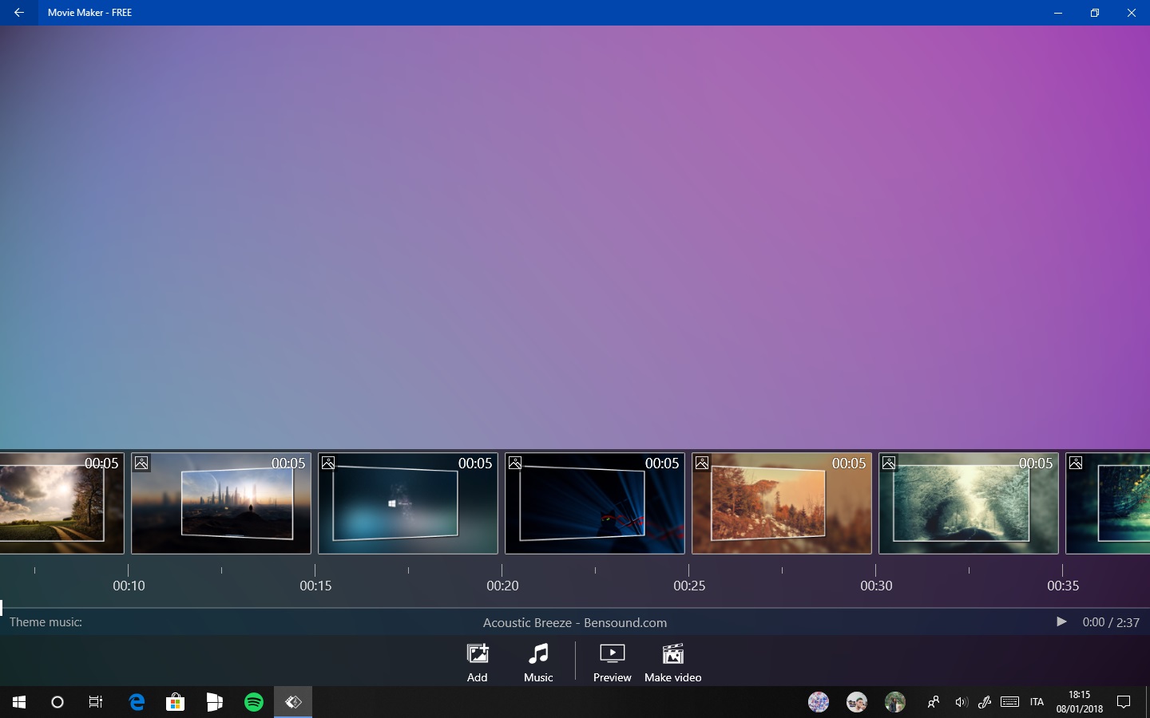Open the Windows Ink Workspace pen icon
This screenshot has width=1150, height=718.
point(985,702)
